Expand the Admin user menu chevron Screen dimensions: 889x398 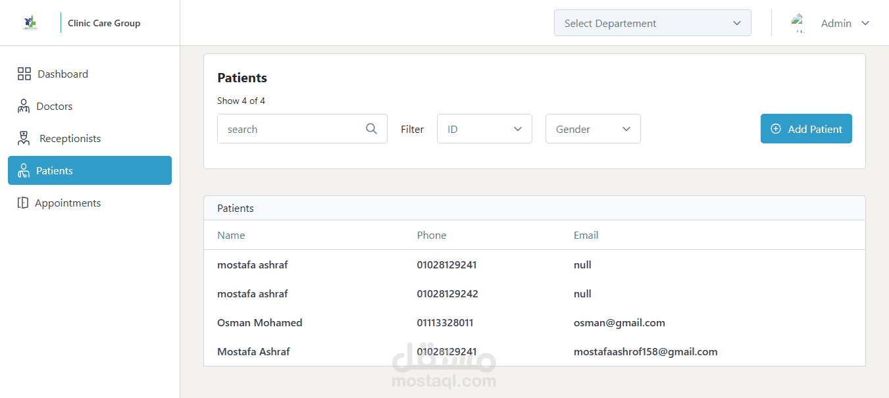coord(865,23)
